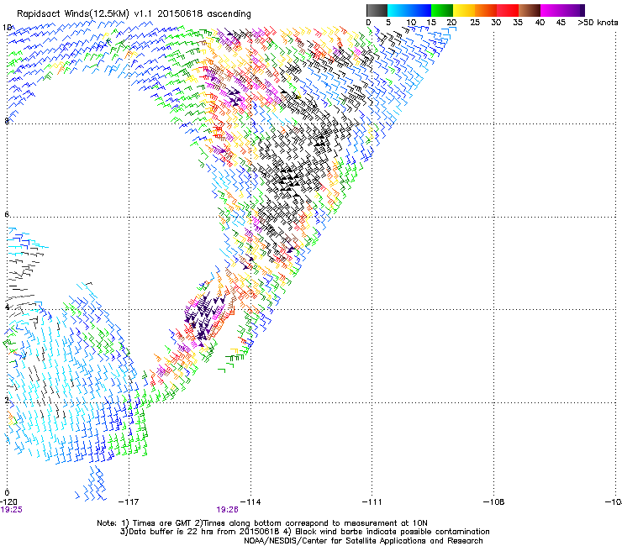Click the latitude "0" label on the left axis
Image resolution: width=622 pixels, height=546 pixels.
click(x=7, y=492)
